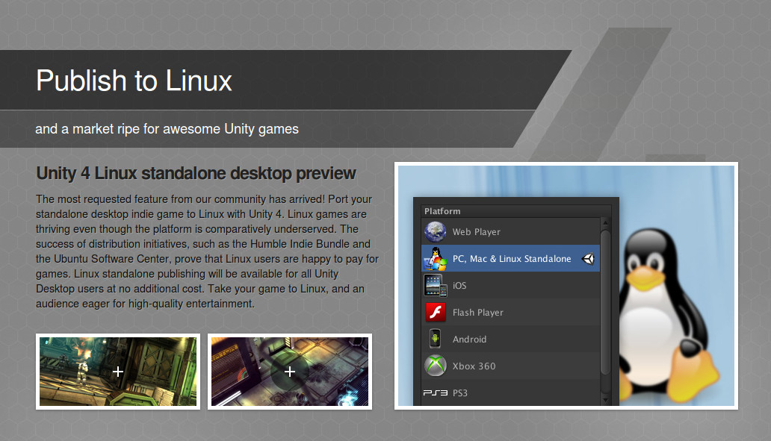
Task: Open the large Platform list image with Tux
Action: (566, 285)
